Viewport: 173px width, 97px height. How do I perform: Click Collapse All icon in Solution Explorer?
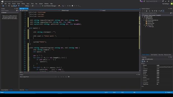click(154, 11)
